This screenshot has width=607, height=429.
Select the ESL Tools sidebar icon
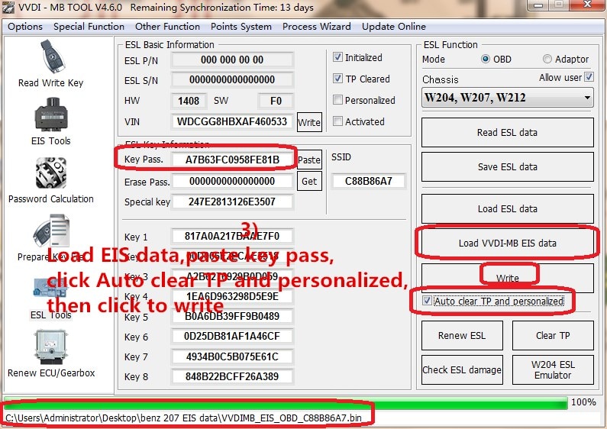tap(50, 289)
